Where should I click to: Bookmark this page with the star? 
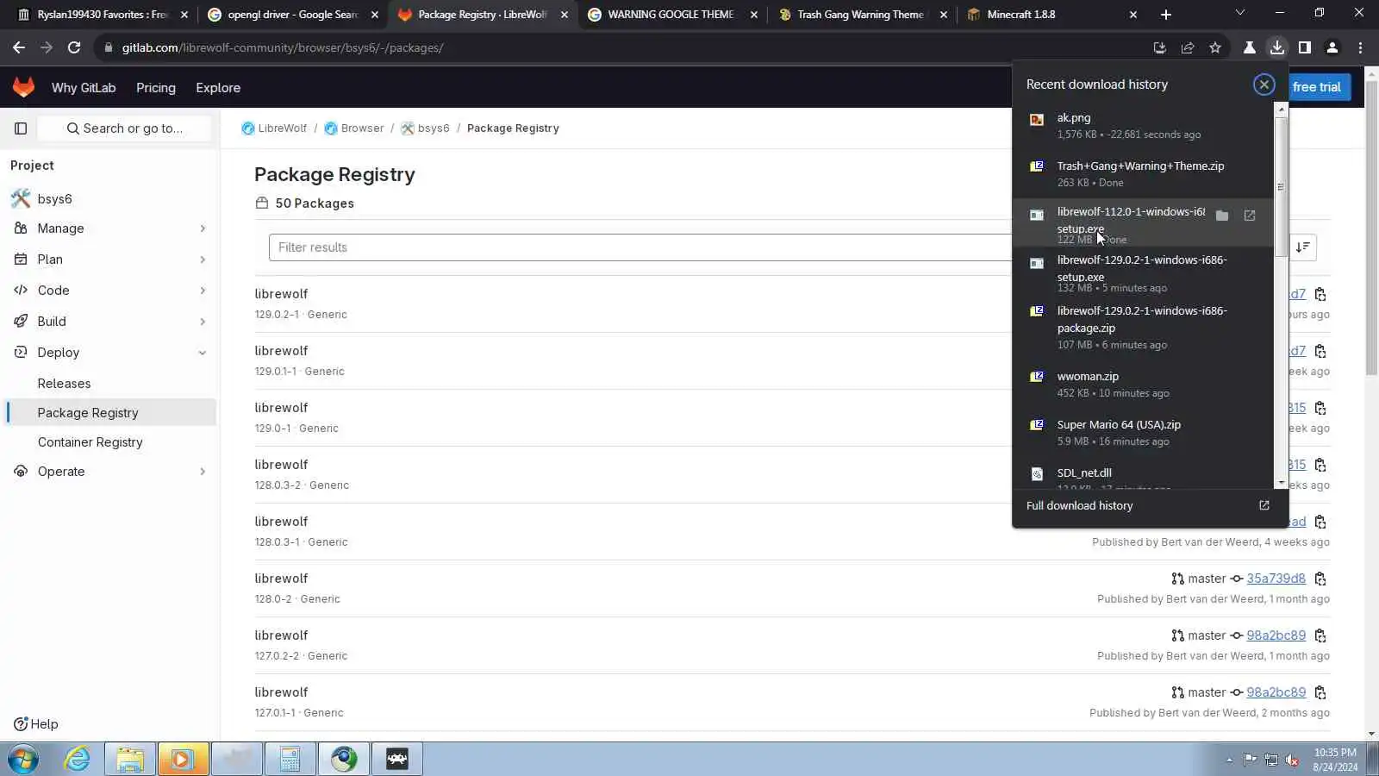click(1214, 47)
